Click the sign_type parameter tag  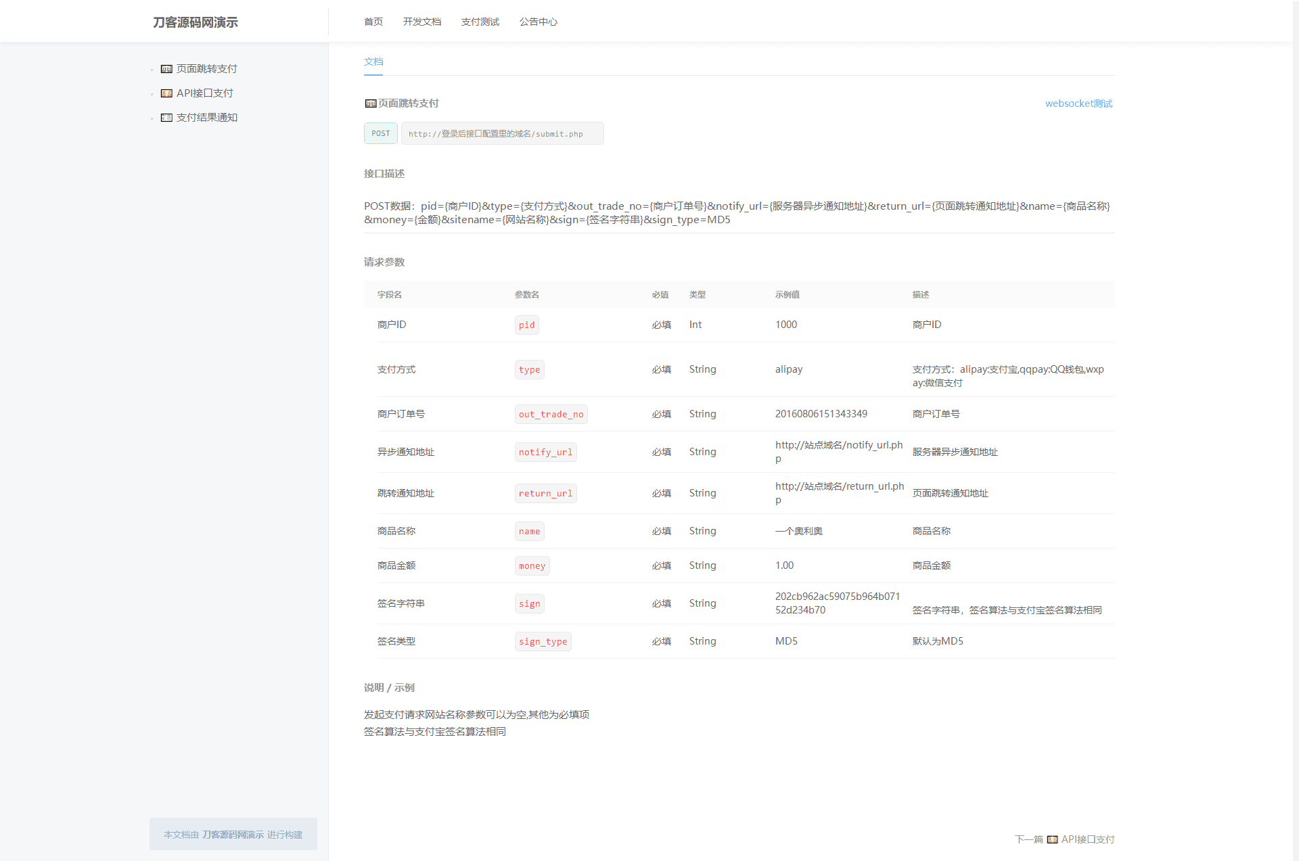click(x=543, y=641)
